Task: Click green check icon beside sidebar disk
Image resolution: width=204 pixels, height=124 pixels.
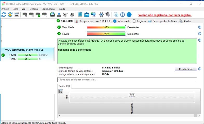Action: point(3,55)
